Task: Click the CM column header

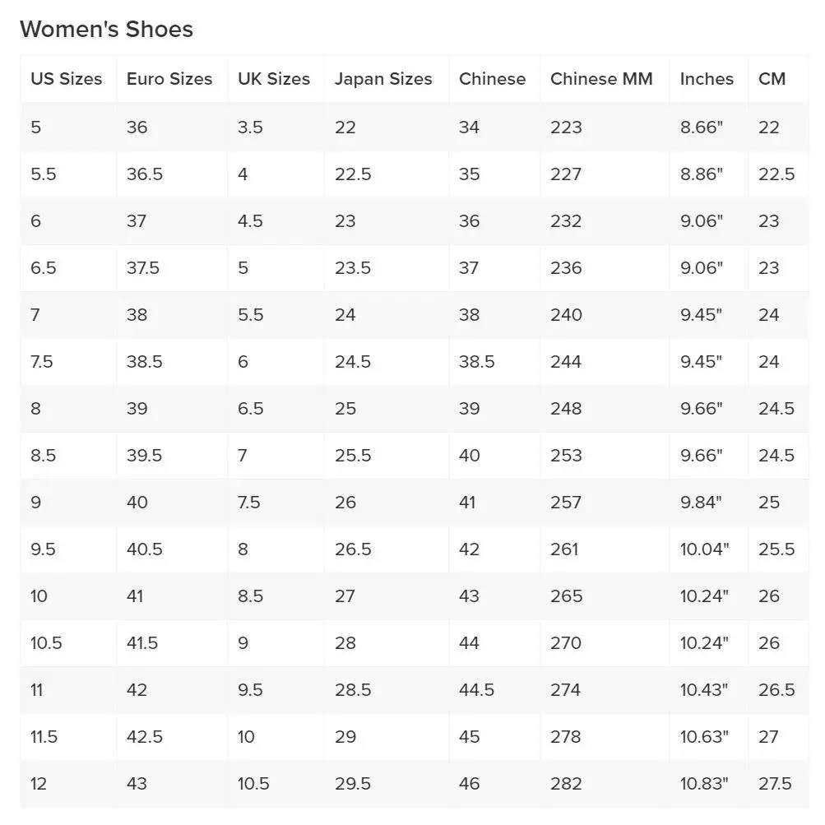Action: (x=772, y=79)
